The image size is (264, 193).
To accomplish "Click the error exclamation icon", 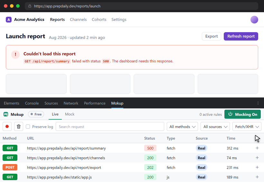I will pyautogui.click(x=15, y=54).
